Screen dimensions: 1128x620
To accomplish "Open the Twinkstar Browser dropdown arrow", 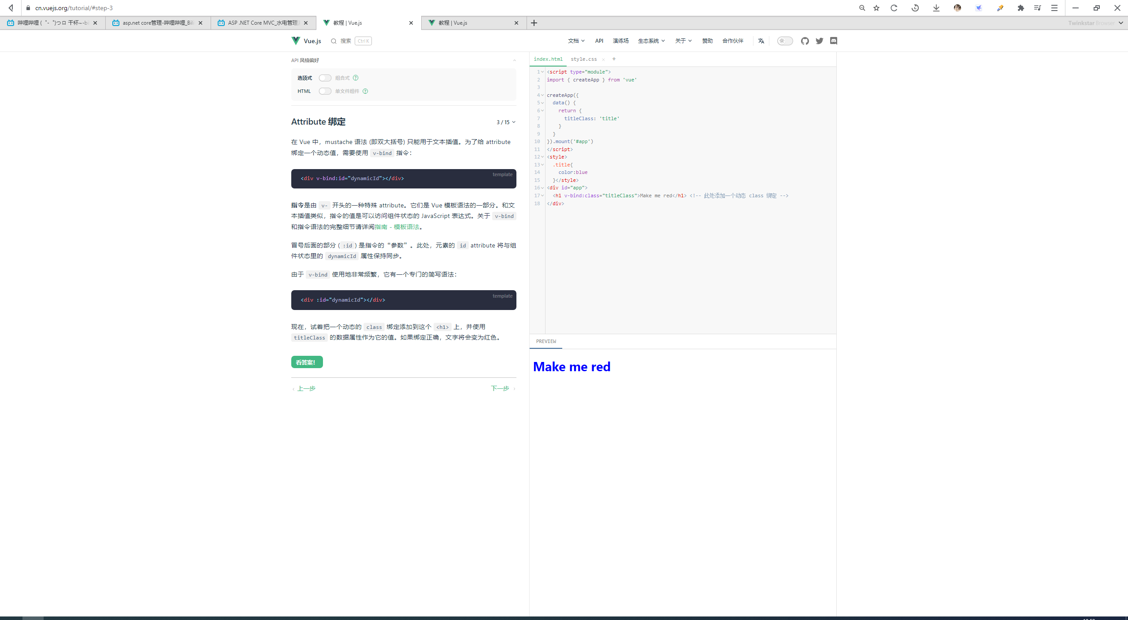I will [x=1121, y=23].
